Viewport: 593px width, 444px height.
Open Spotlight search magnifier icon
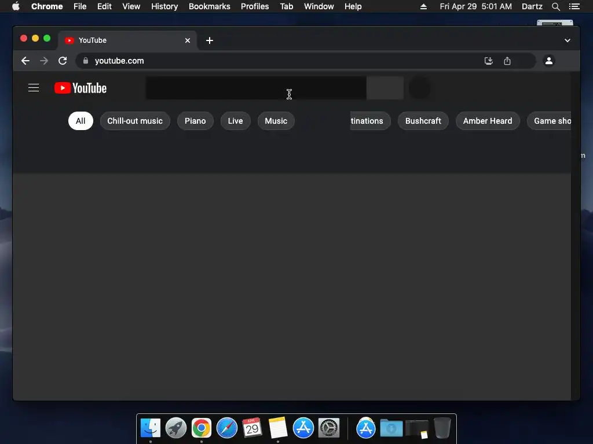point(555,6)
